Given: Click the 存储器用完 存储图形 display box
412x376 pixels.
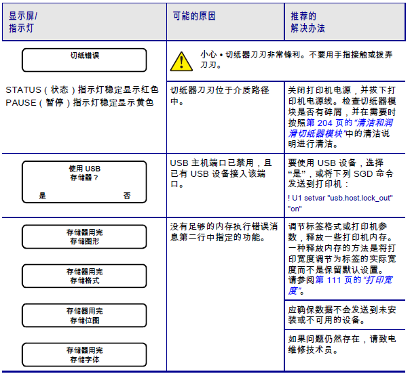Looking at the screenshot, I should pyautogui.click(x=84, y=236).
